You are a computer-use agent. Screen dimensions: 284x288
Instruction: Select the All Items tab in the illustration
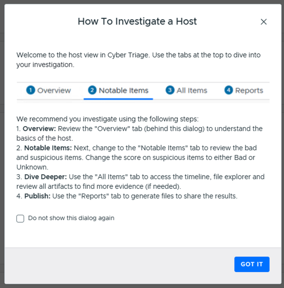[186, 91]
